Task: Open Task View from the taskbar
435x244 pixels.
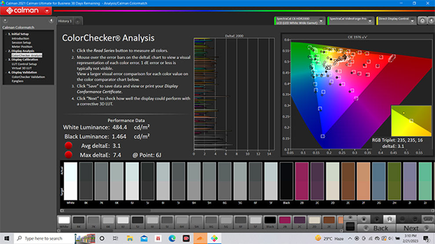Action: pos(116,238)
